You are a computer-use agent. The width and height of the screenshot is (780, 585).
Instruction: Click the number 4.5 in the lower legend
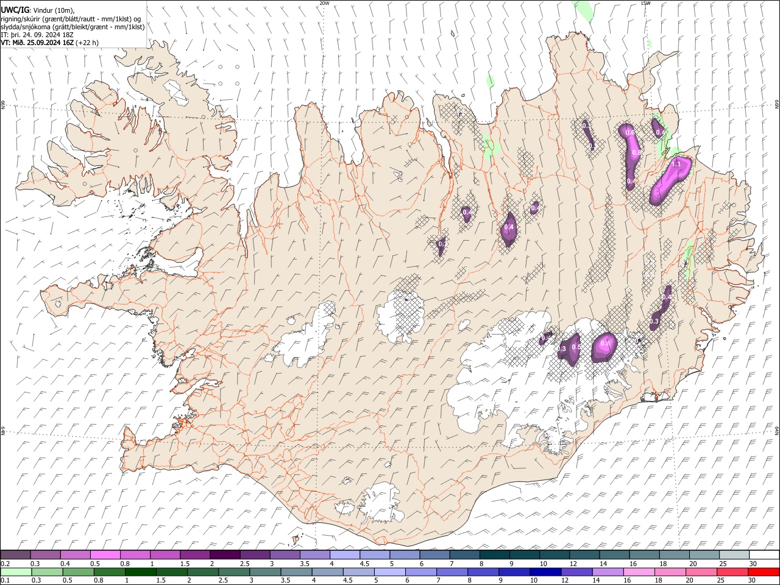tap(347, 581)
